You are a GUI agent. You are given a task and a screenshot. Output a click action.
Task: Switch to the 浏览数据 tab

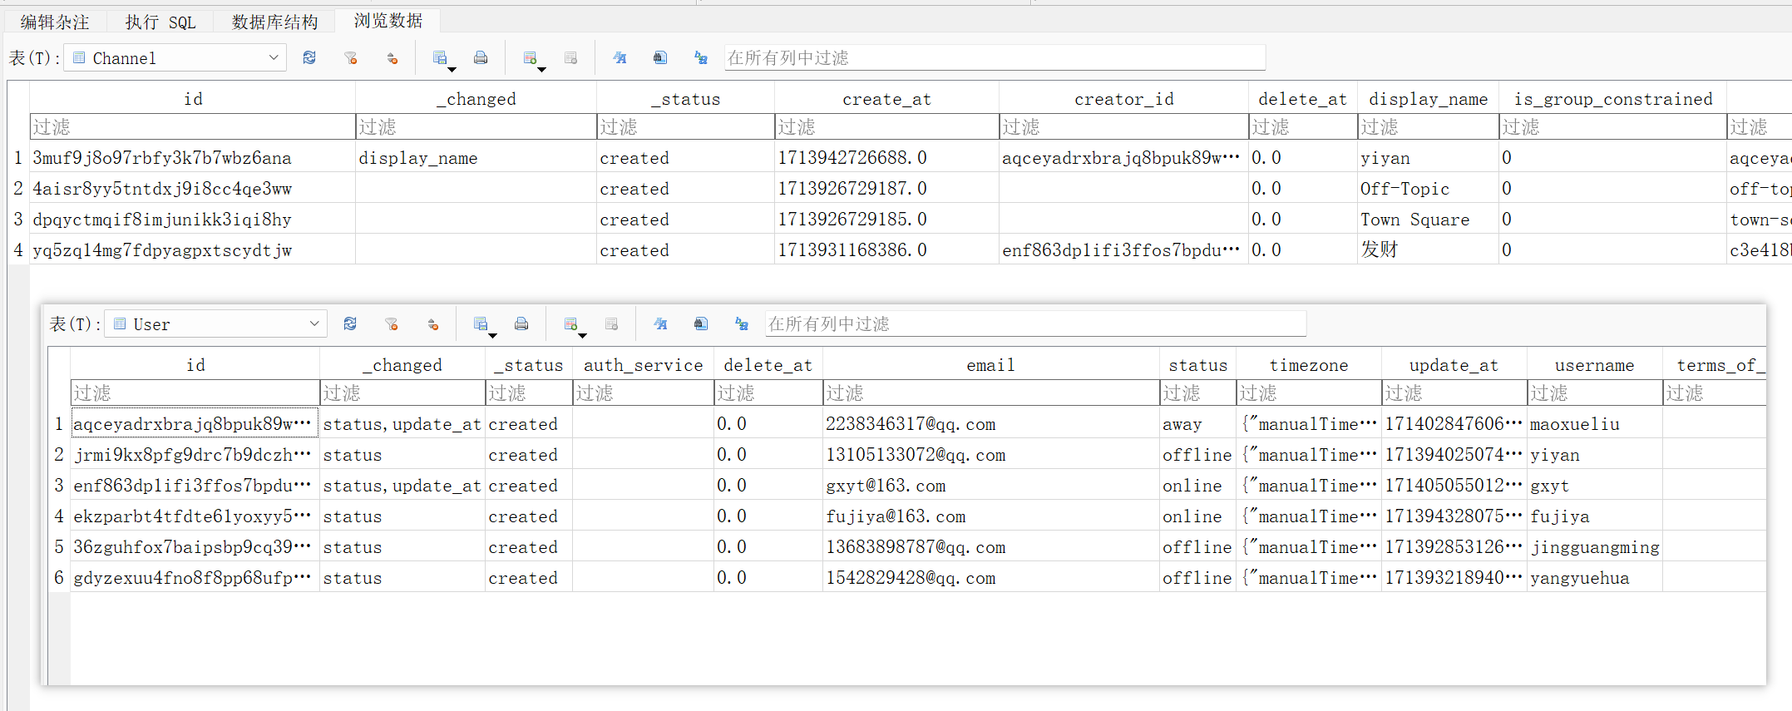click(388, 21)
